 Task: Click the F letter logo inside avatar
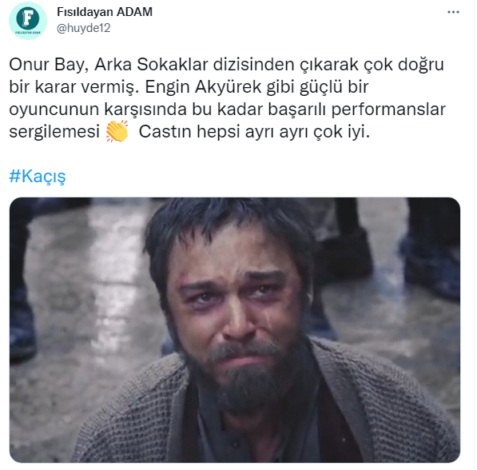click(28, 18)
